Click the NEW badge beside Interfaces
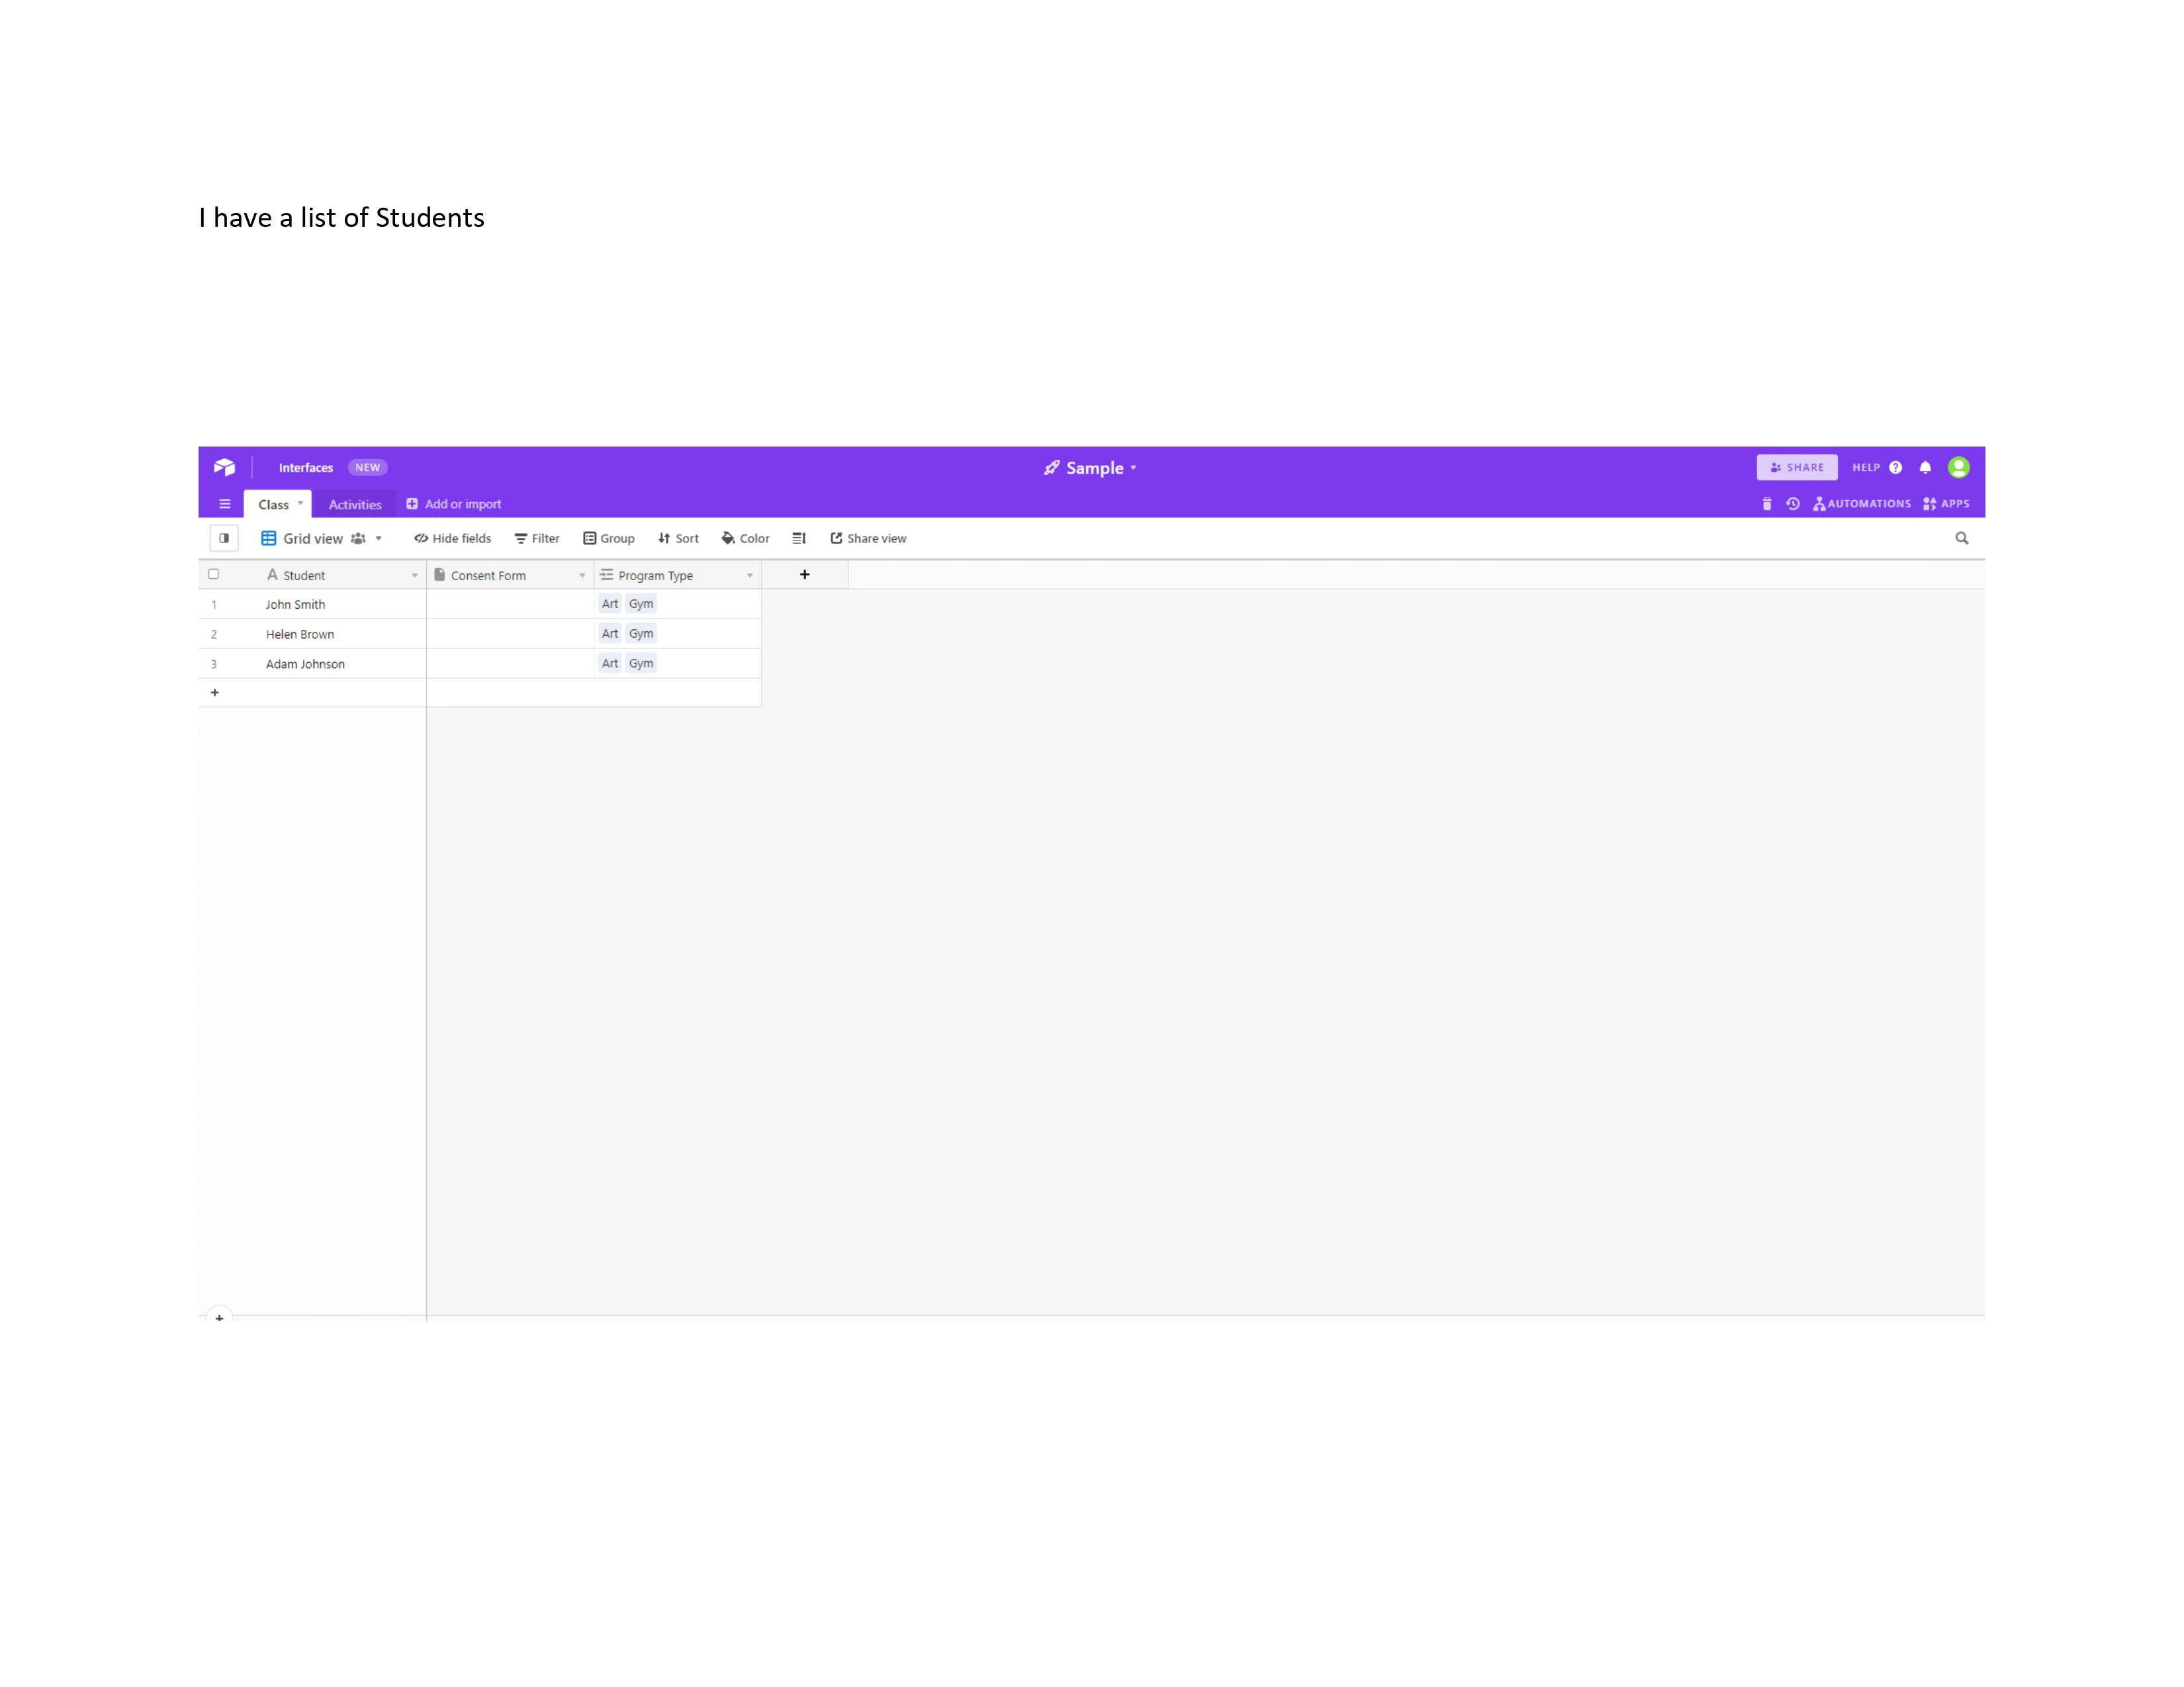2184x1687 pixels. click(x=367, y=468)
